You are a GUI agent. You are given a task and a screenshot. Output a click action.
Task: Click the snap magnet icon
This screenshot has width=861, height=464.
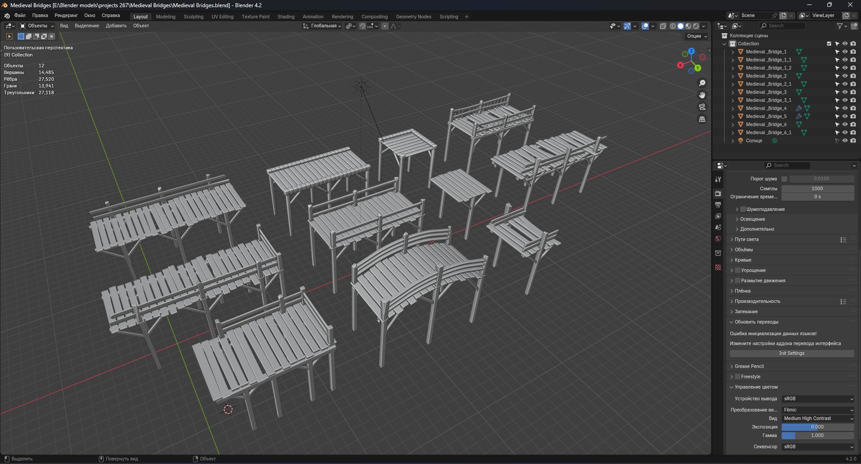click(363, 26)
